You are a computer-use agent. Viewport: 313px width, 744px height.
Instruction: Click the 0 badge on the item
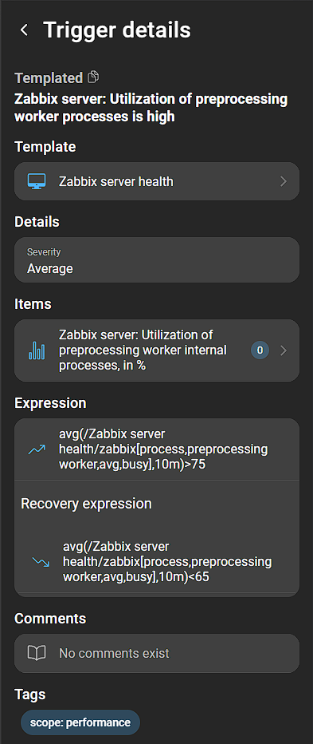[x=260, y=350]
